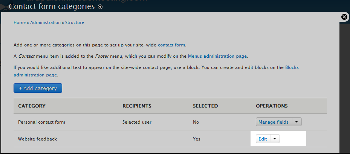Close the overlay with the X icon
The height and width of the screenshot is (154, 350).
tap(344, 17)
